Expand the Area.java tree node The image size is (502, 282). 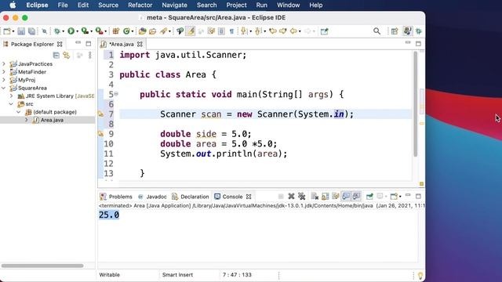coord(26,120)
